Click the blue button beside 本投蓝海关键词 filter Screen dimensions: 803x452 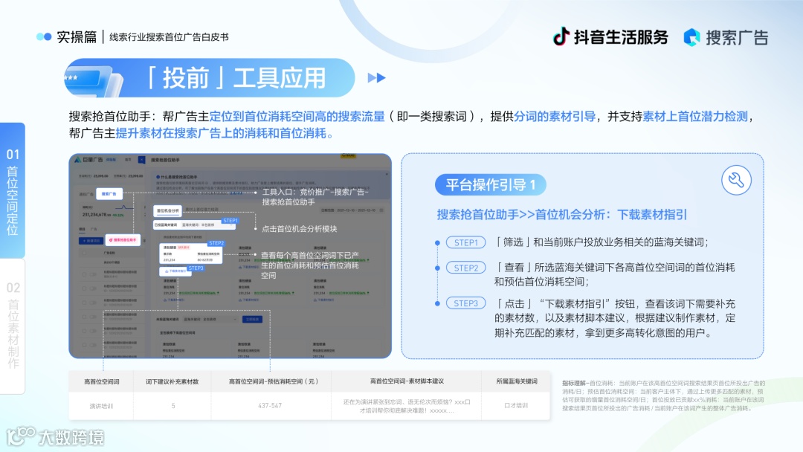click(252, 319)
